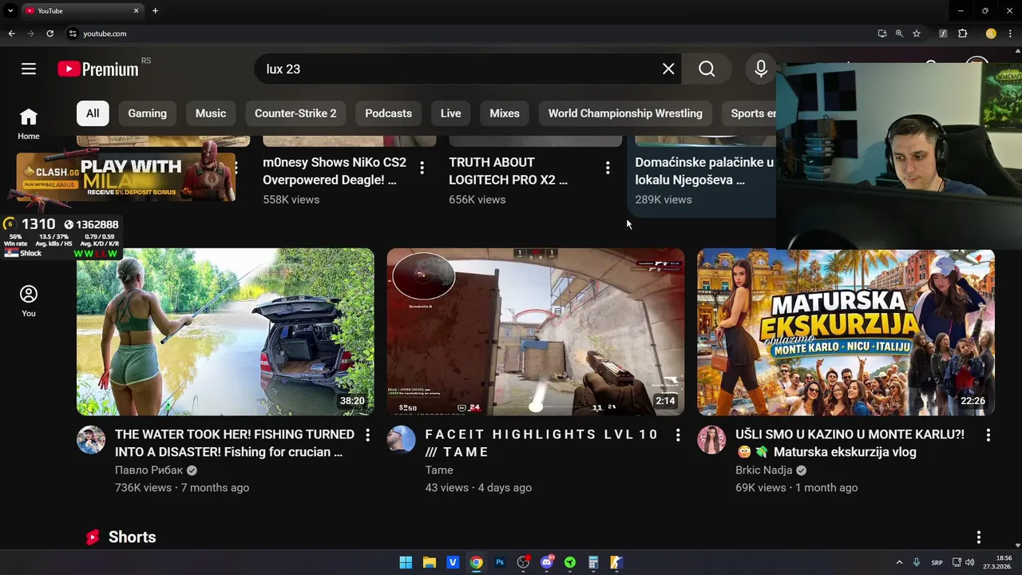Bookmark this page with the star icon
The image size is (1022, 575).
(917, 34)
